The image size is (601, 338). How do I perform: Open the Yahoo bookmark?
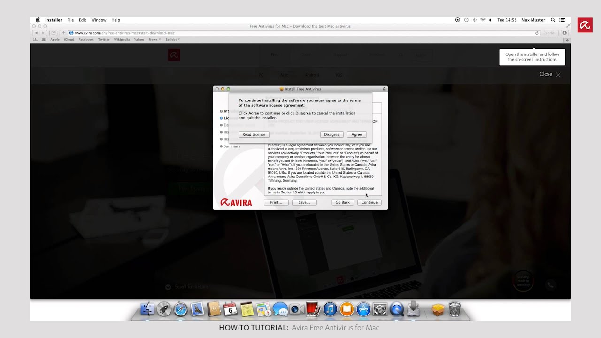coord(139,40)
